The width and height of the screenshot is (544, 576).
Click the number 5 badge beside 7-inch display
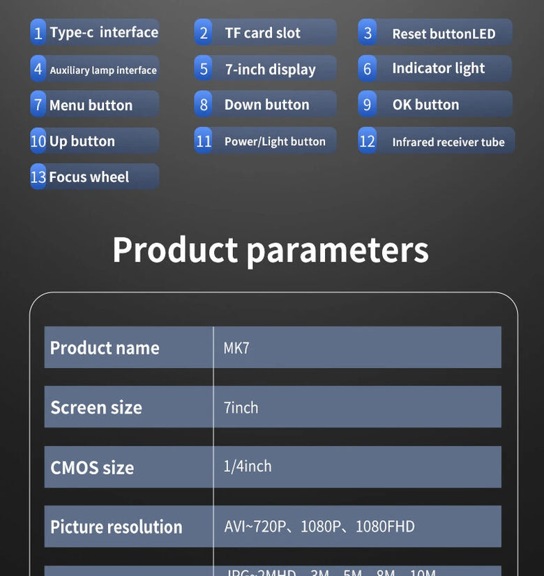click(x=203, y=69)
